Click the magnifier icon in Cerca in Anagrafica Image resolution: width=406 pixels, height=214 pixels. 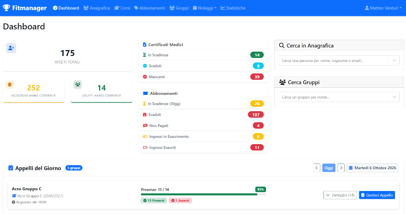[x=282, y=46]
